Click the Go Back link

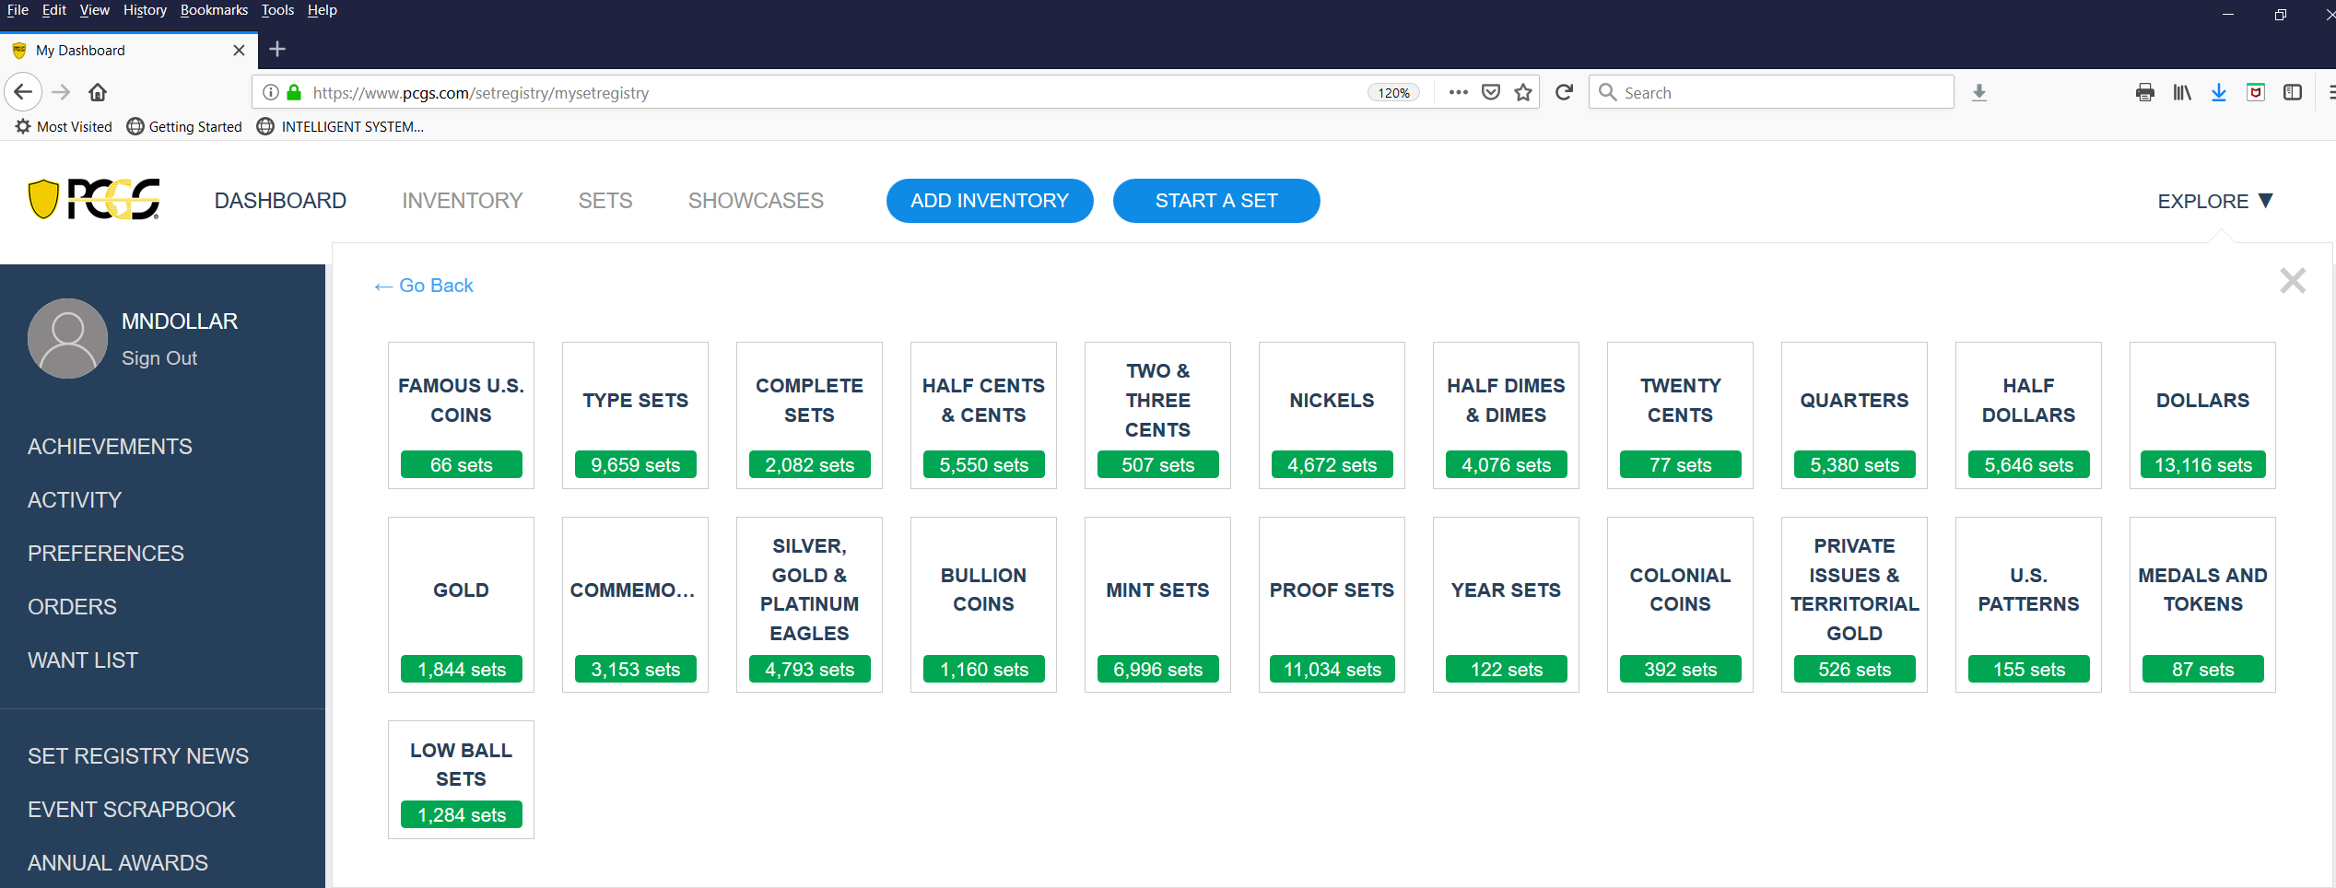click(424, 286)
